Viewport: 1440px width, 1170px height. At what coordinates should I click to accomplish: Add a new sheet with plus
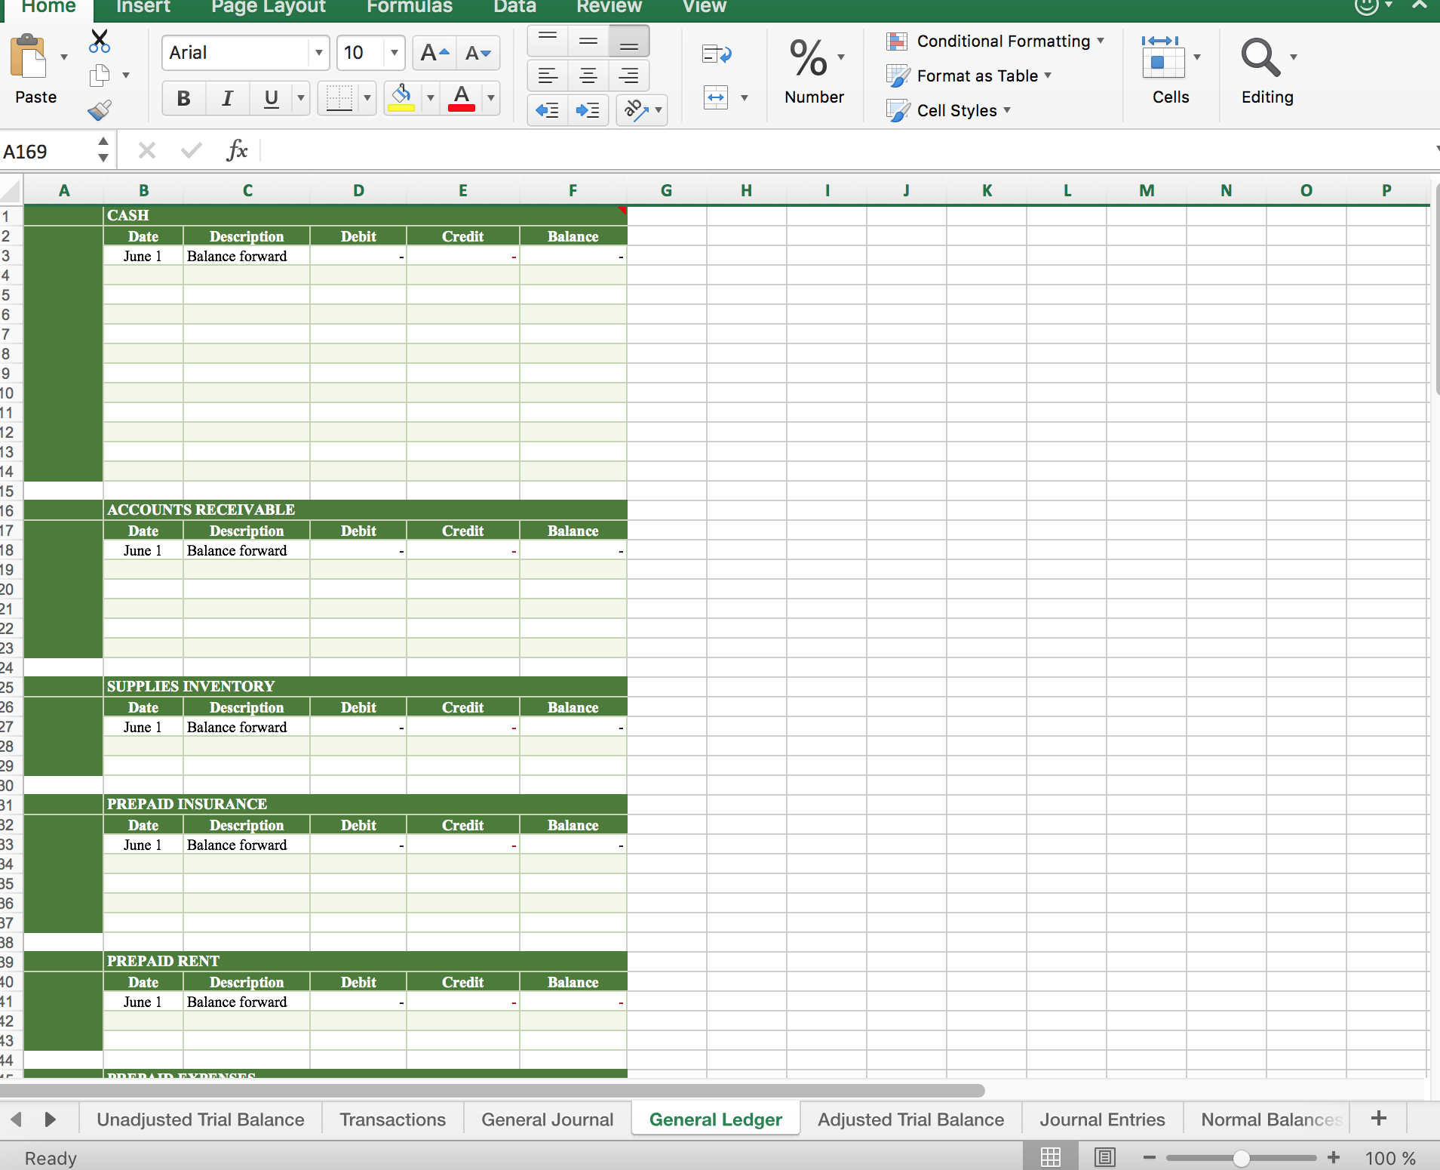point(1379,1119)
